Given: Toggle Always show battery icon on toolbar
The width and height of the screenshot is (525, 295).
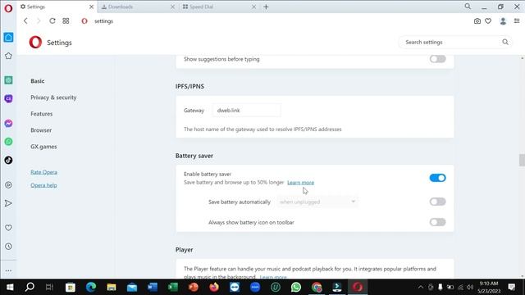Looking at the screenshot, I should tap(437, 222).
